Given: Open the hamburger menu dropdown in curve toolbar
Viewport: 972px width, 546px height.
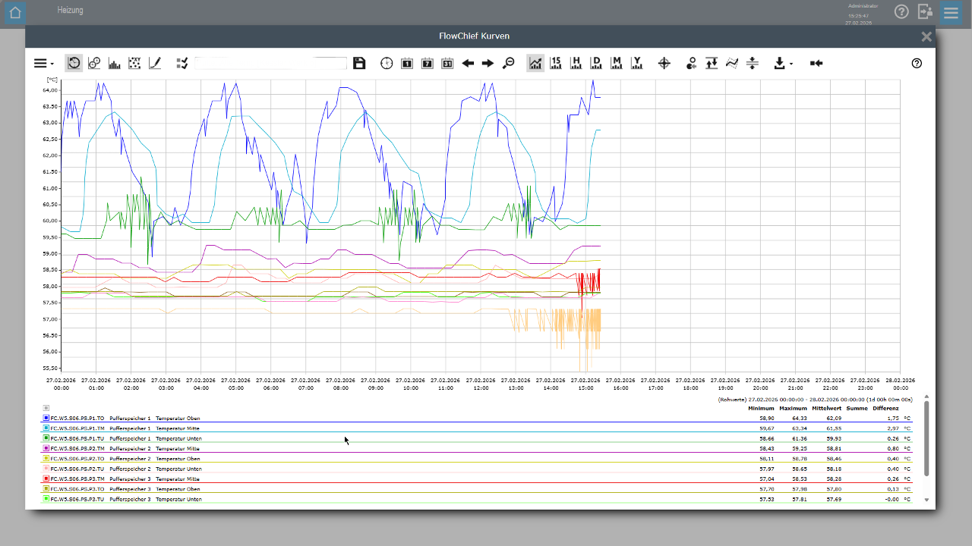Looking at the screenshot, I should (x=43, y=64).
